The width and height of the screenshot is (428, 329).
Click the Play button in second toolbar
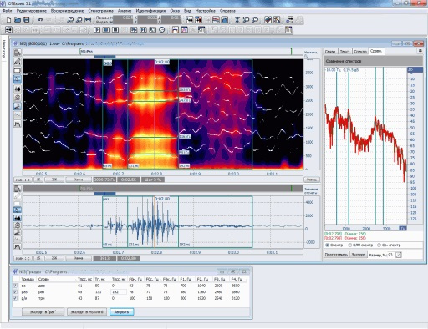pyautogui.click(x=97, y=29)
